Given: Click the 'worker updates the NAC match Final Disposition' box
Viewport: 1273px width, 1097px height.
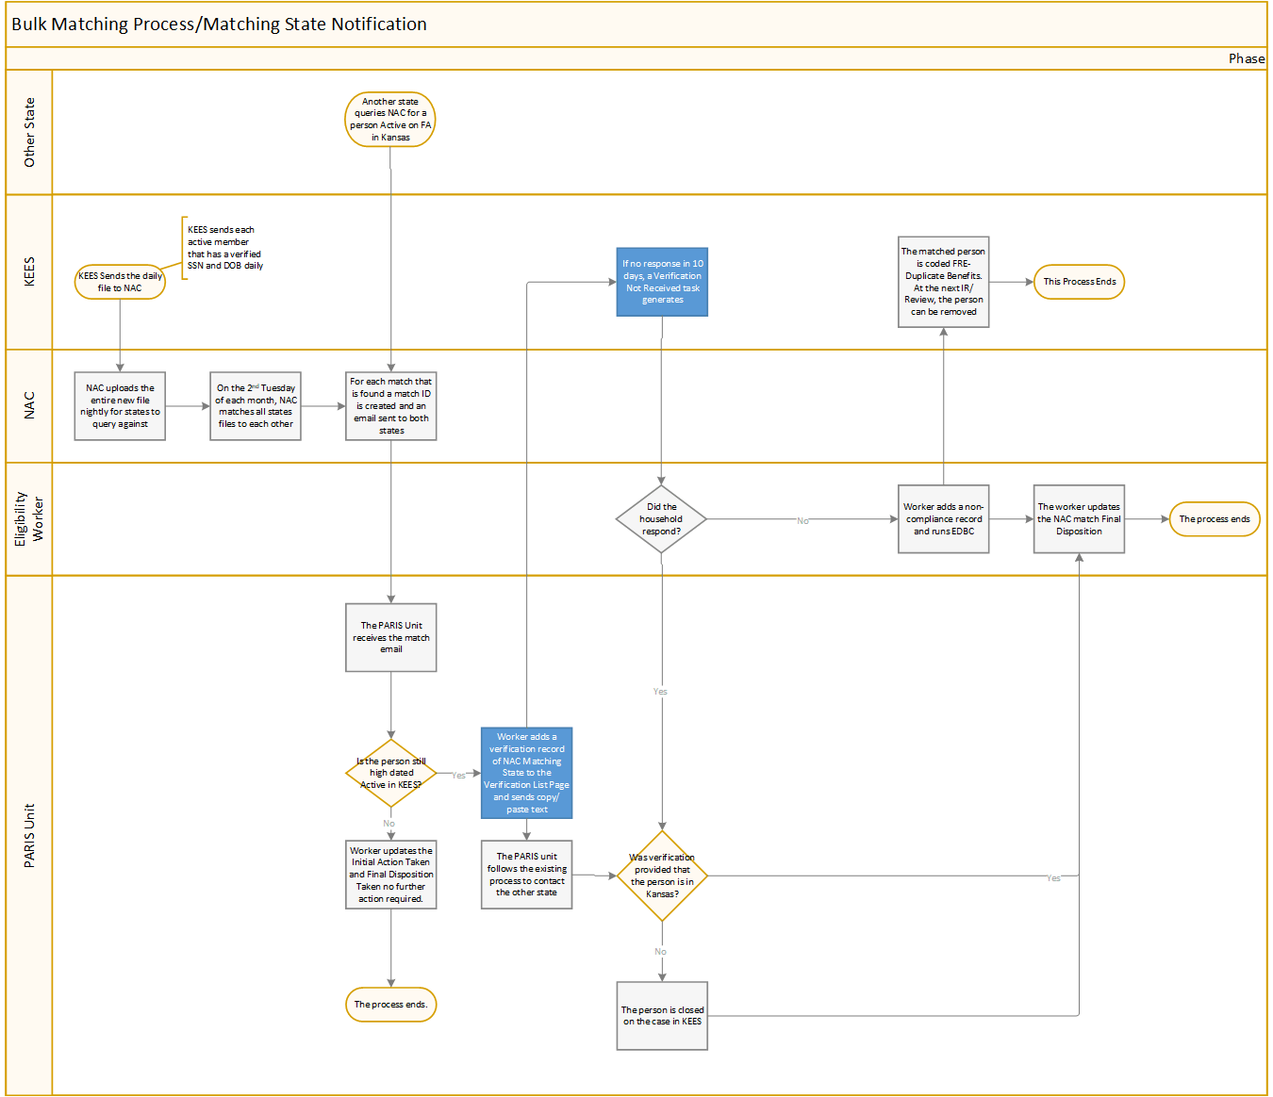Looking at the screenshot, I should point(1079,519).
